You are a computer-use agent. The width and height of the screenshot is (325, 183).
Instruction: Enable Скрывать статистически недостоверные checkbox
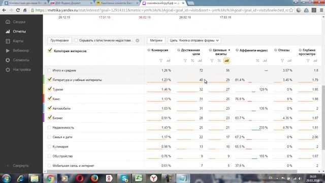pos(76,40)
